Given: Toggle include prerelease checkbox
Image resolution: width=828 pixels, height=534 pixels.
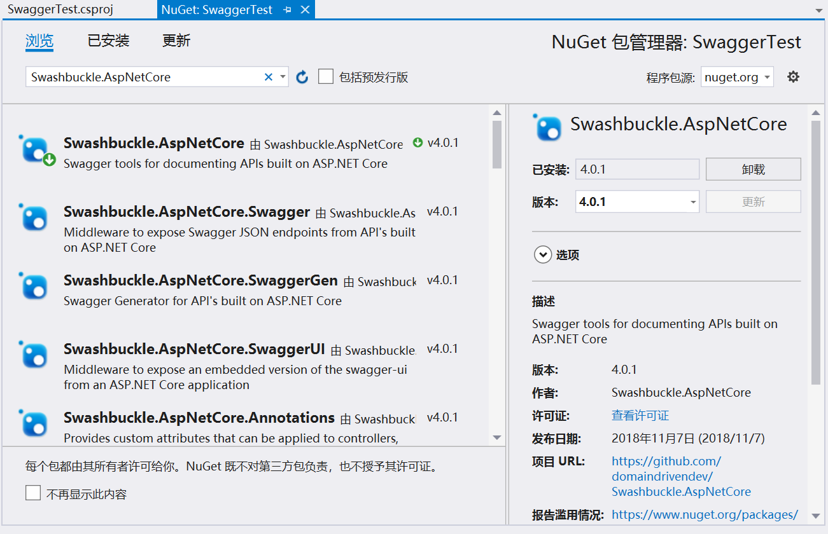Looking at the screenshot, I should (x=326, y=77).
